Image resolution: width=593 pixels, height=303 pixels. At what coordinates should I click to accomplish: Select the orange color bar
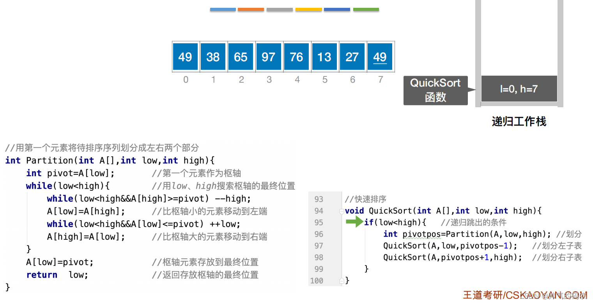251,9
